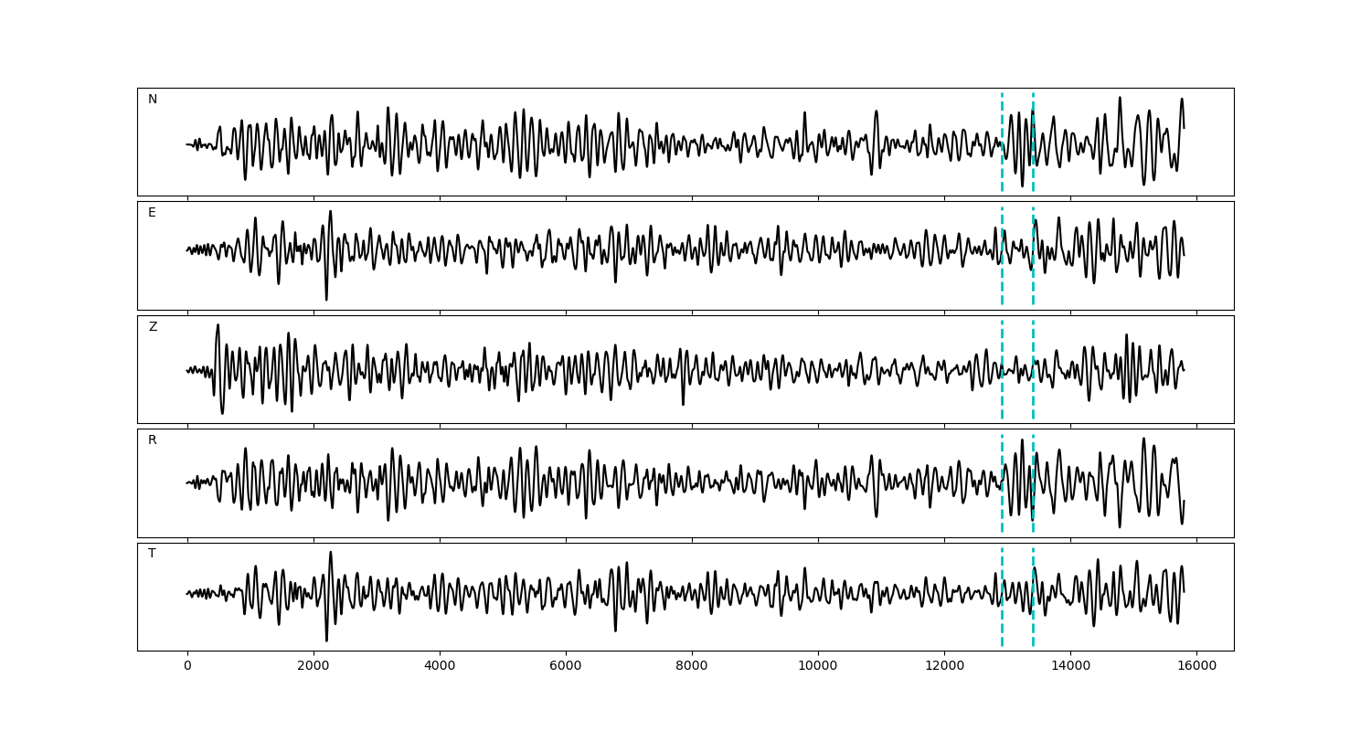The image size is (1371, 731).
Task: Click the 6000 x-axis tick label
Action: 566,666
